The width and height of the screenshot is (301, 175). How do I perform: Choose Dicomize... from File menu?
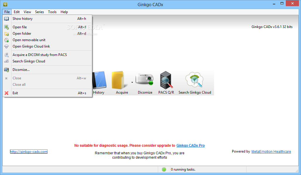47,70
